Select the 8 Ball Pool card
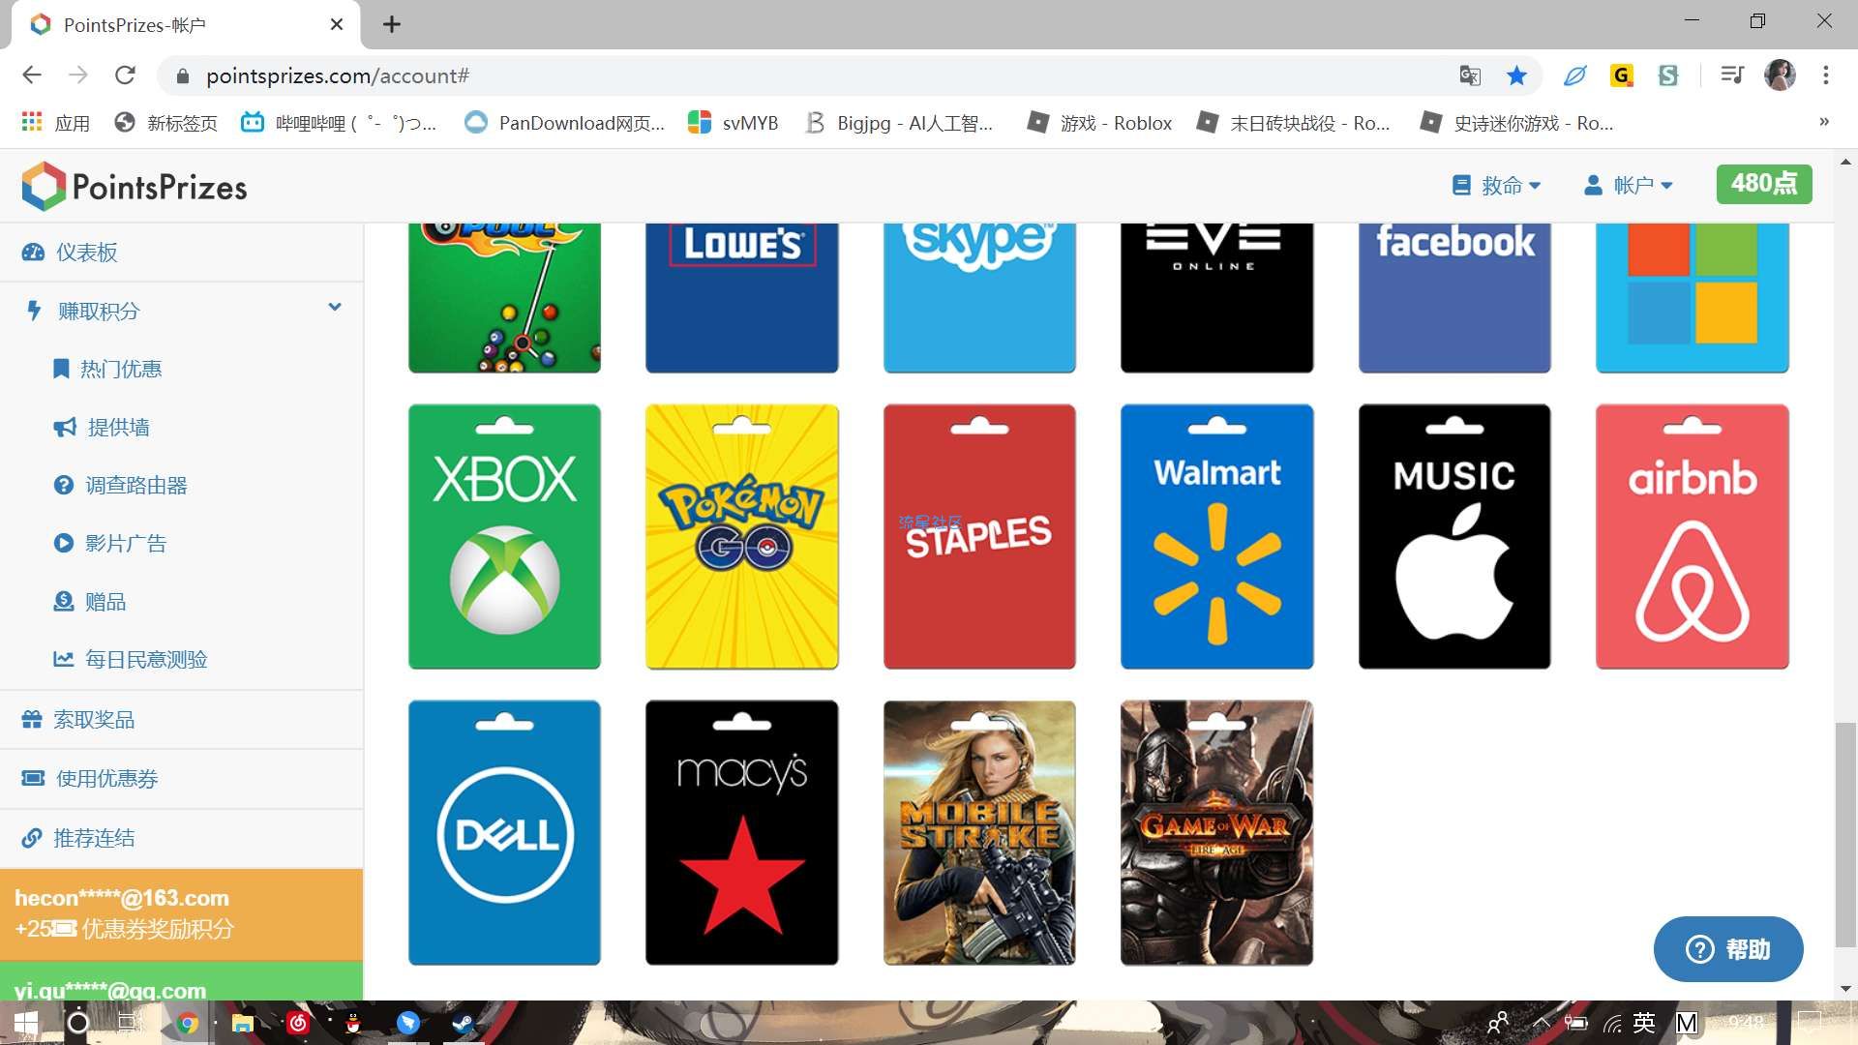 pyautogui.click(x=504, y=298)
